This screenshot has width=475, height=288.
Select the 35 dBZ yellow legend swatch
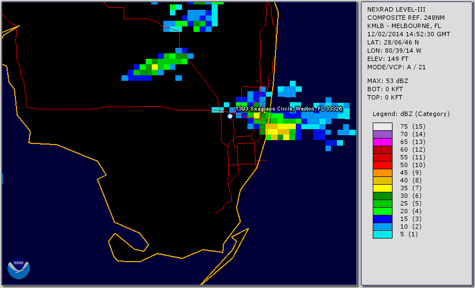click(383, 189)
